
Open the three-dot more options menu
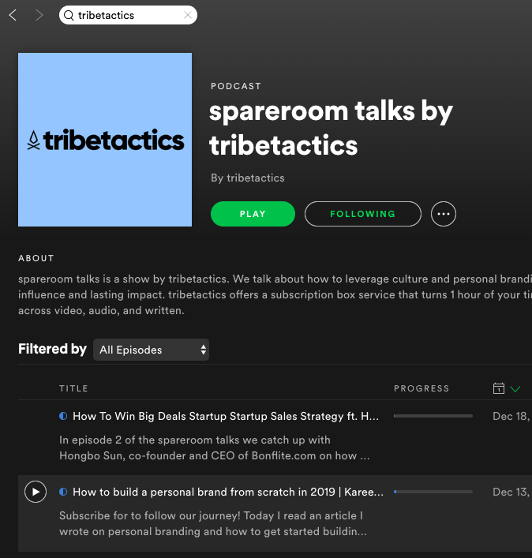[x=444, y=214]
